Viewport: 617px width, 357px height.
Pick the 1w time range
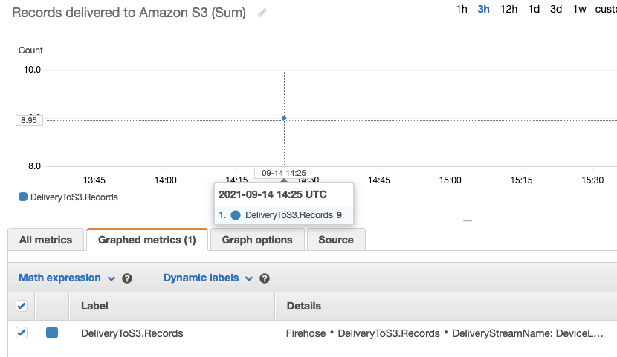tap(579, 10)
